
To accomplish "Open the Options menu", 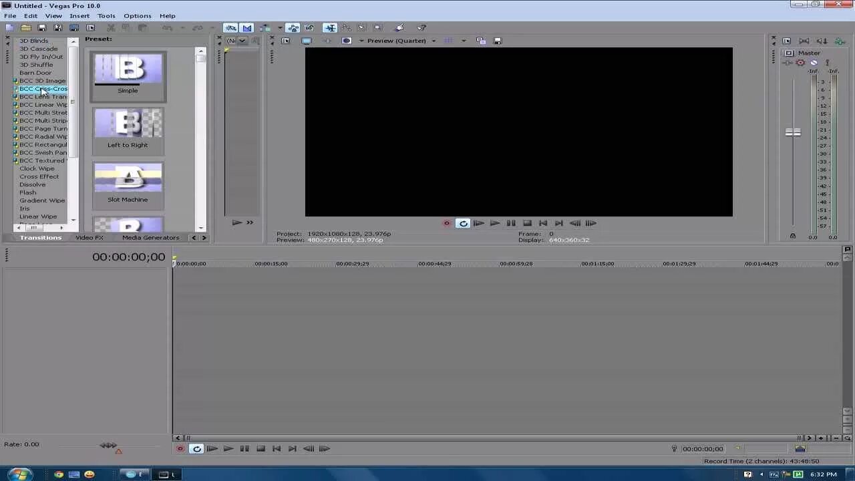I will tap(137, 15).
